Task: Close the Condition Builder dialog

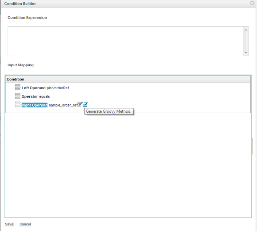Action: pyautogui.click(x=252, y=3)
